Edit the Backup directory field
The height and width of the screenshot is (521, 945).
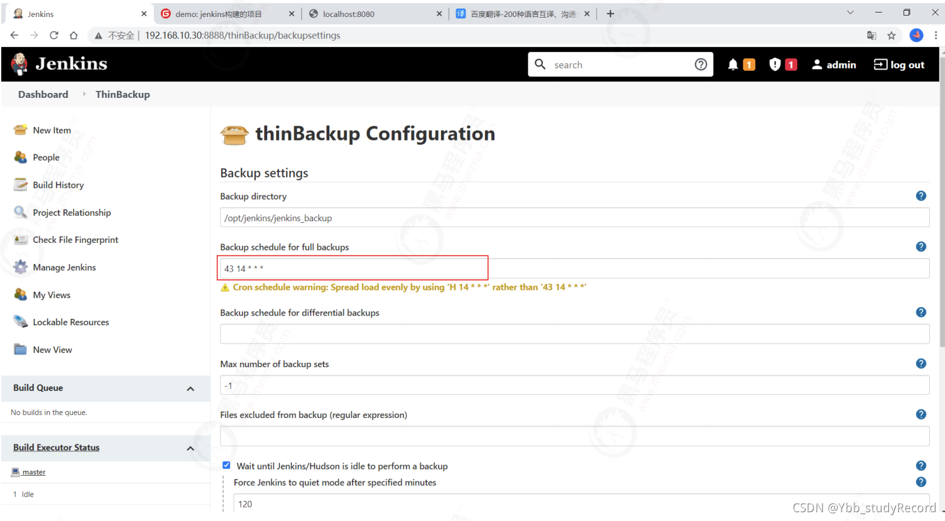coord(574,218)
